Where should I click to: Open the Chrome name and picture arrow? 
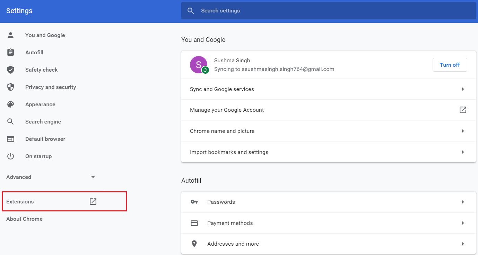pos(463,131)
